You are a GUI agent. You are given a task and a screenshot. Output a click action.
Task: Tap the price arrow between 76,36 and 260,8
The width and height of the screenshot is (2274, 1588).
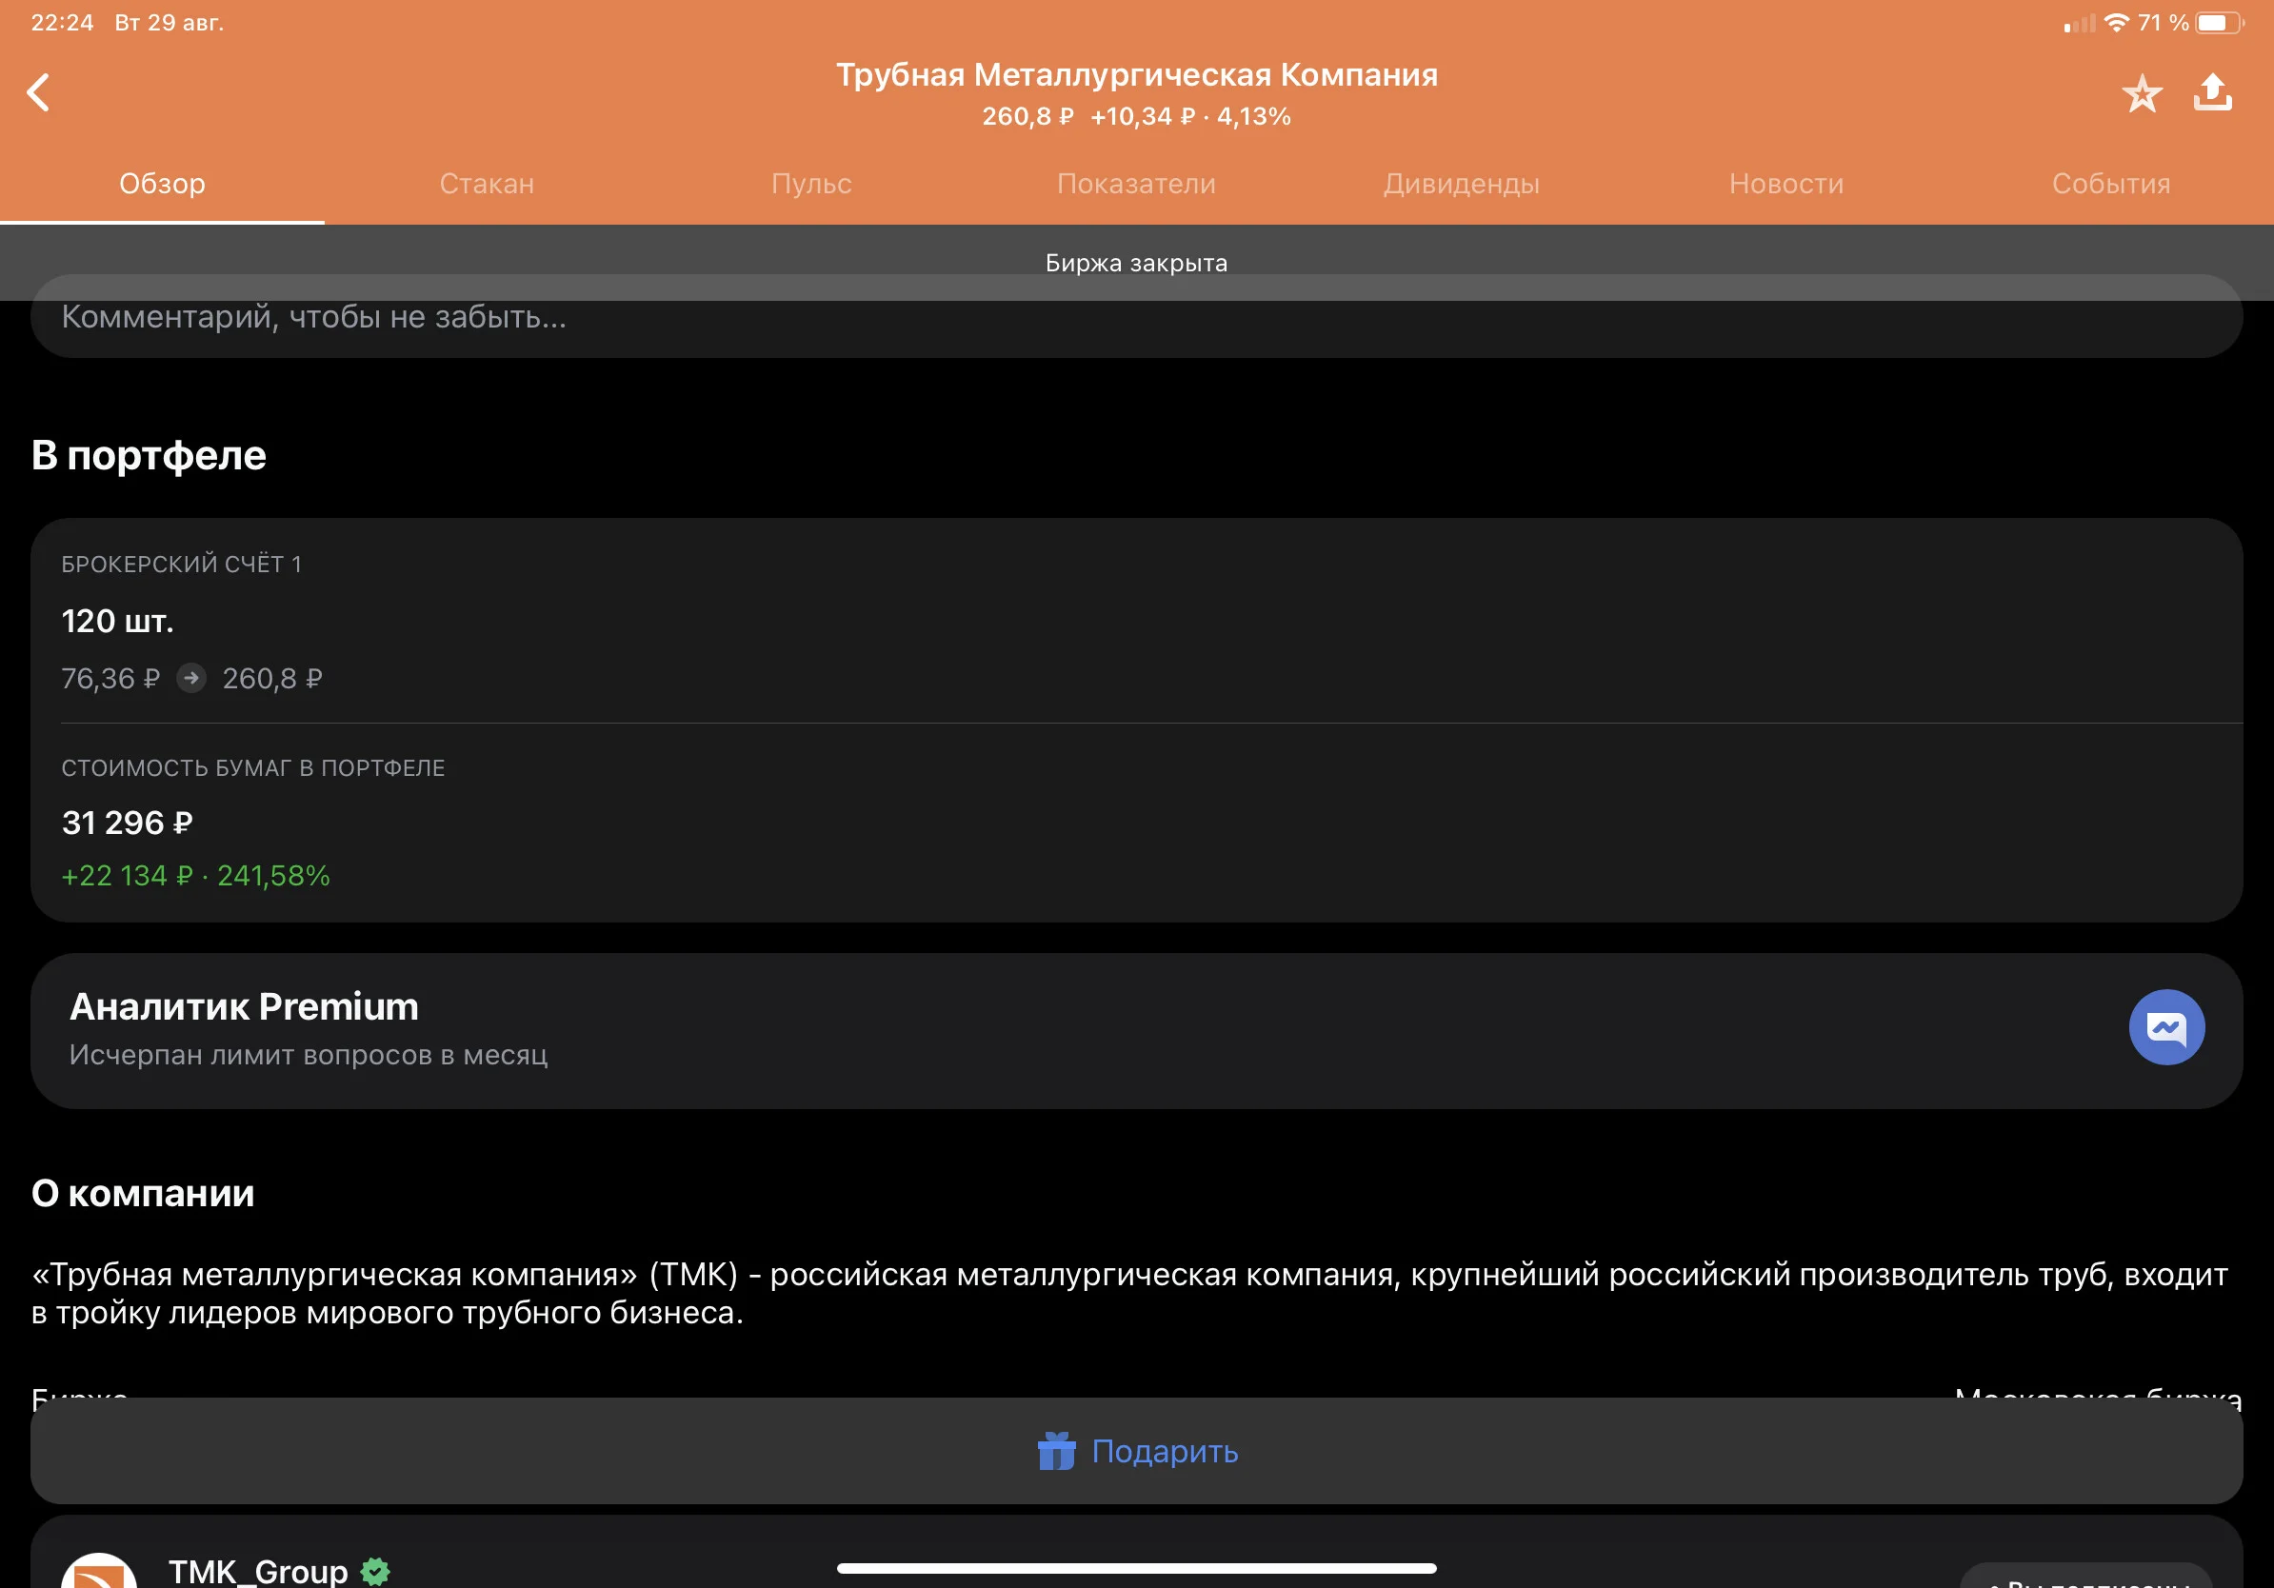coord(191,678)
